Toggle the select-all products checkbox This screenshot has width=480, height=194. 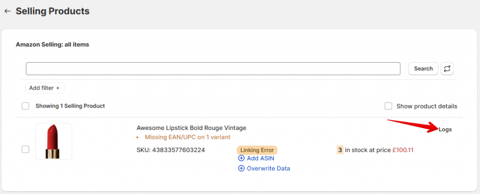pos(26,106)
